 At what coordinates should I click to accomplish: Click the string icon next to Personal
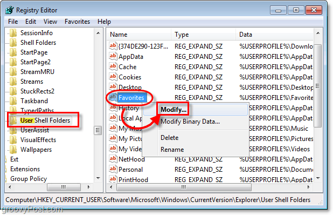point(113,169)
